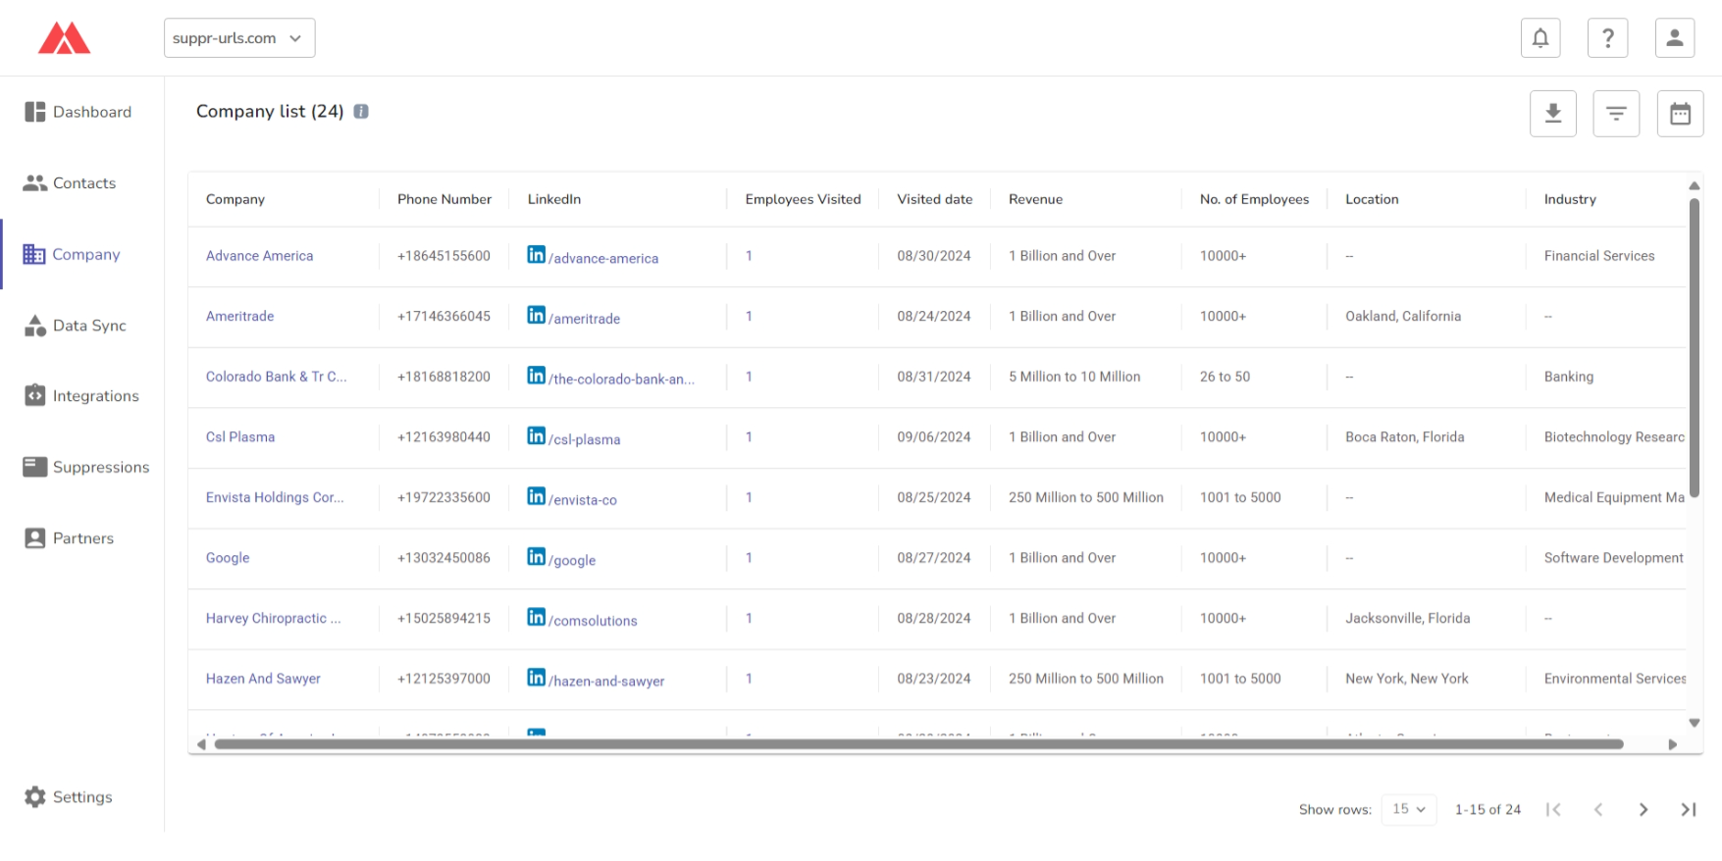Screen dimensions: 1722x861
Task: Click the Industry column header
Action: 1570,199
